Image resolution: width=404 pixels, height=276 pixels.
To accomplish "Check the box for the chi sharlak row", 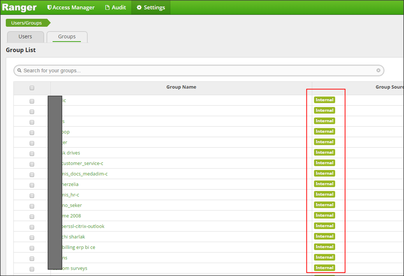I will (x=32, y=237).
